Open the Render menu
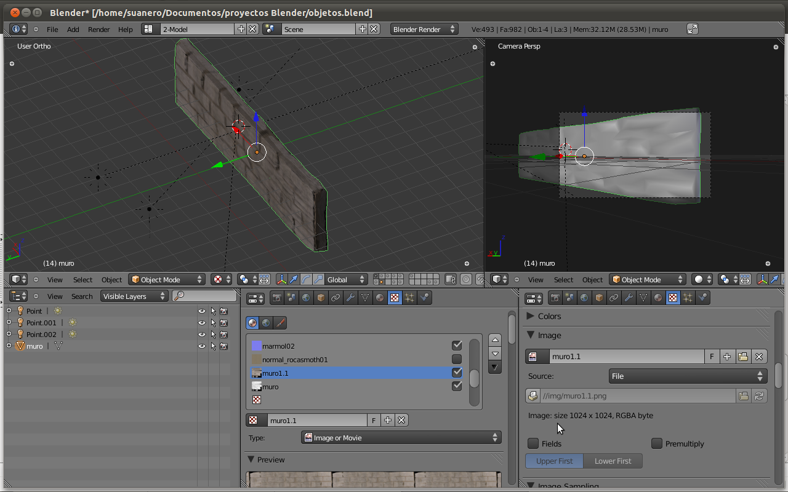Screen dimensions: 788x492 [98, 30]
